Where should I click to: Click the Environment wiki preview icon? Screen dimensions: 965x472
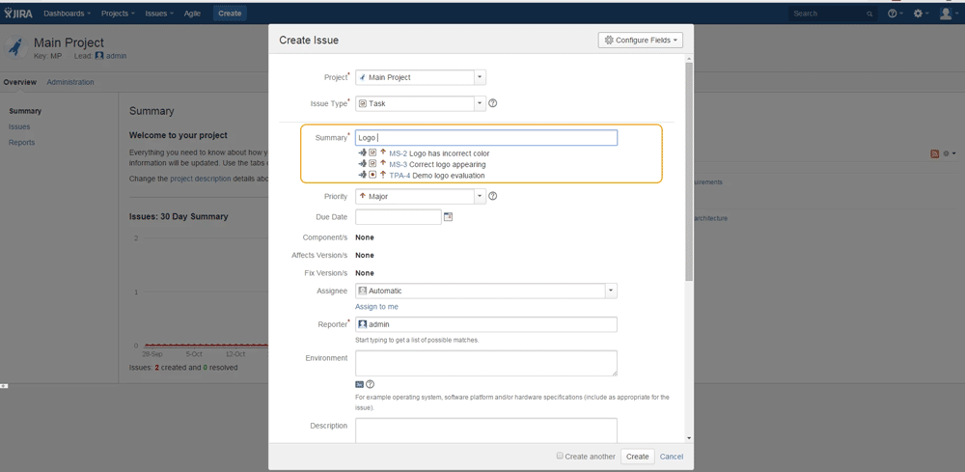coord(360,384)
